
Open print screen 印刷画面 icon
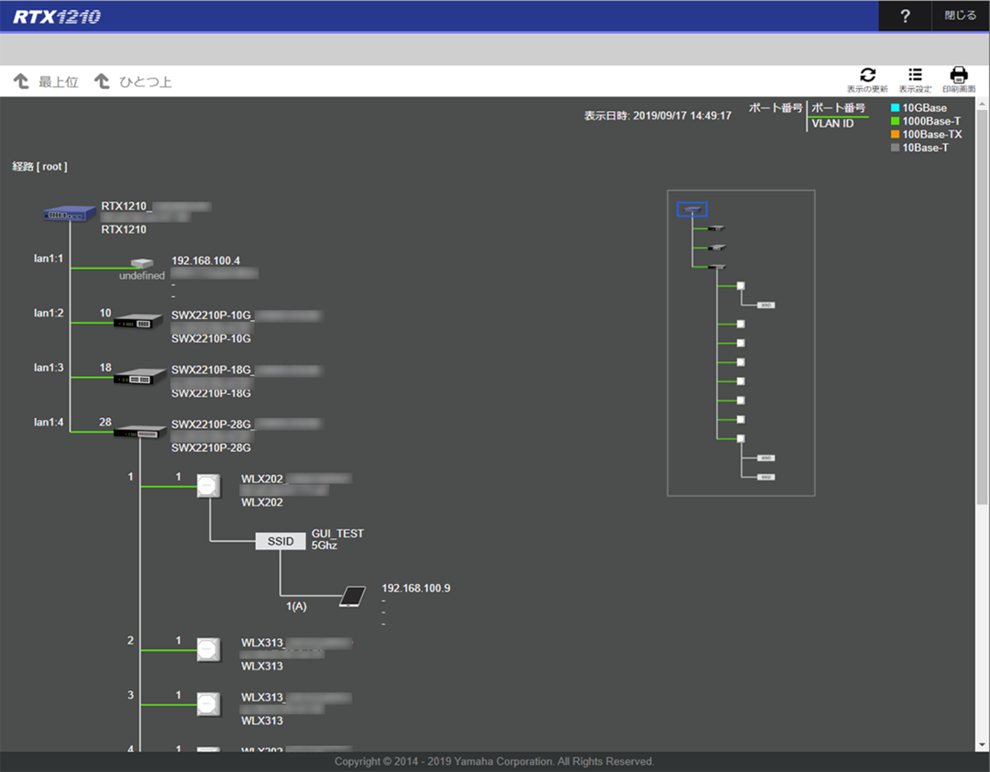pos(959,80)
